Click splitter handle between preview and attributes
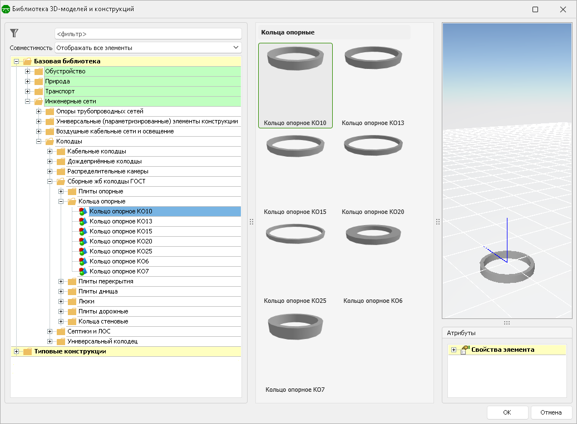Screen dimensions: 577x424 pos(507,322)
